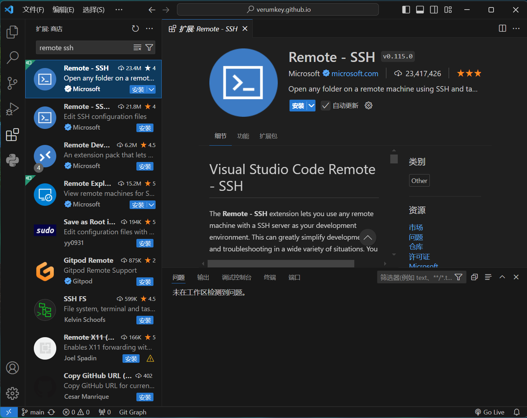Install Remote - SSH from detail page

(298, 105)
